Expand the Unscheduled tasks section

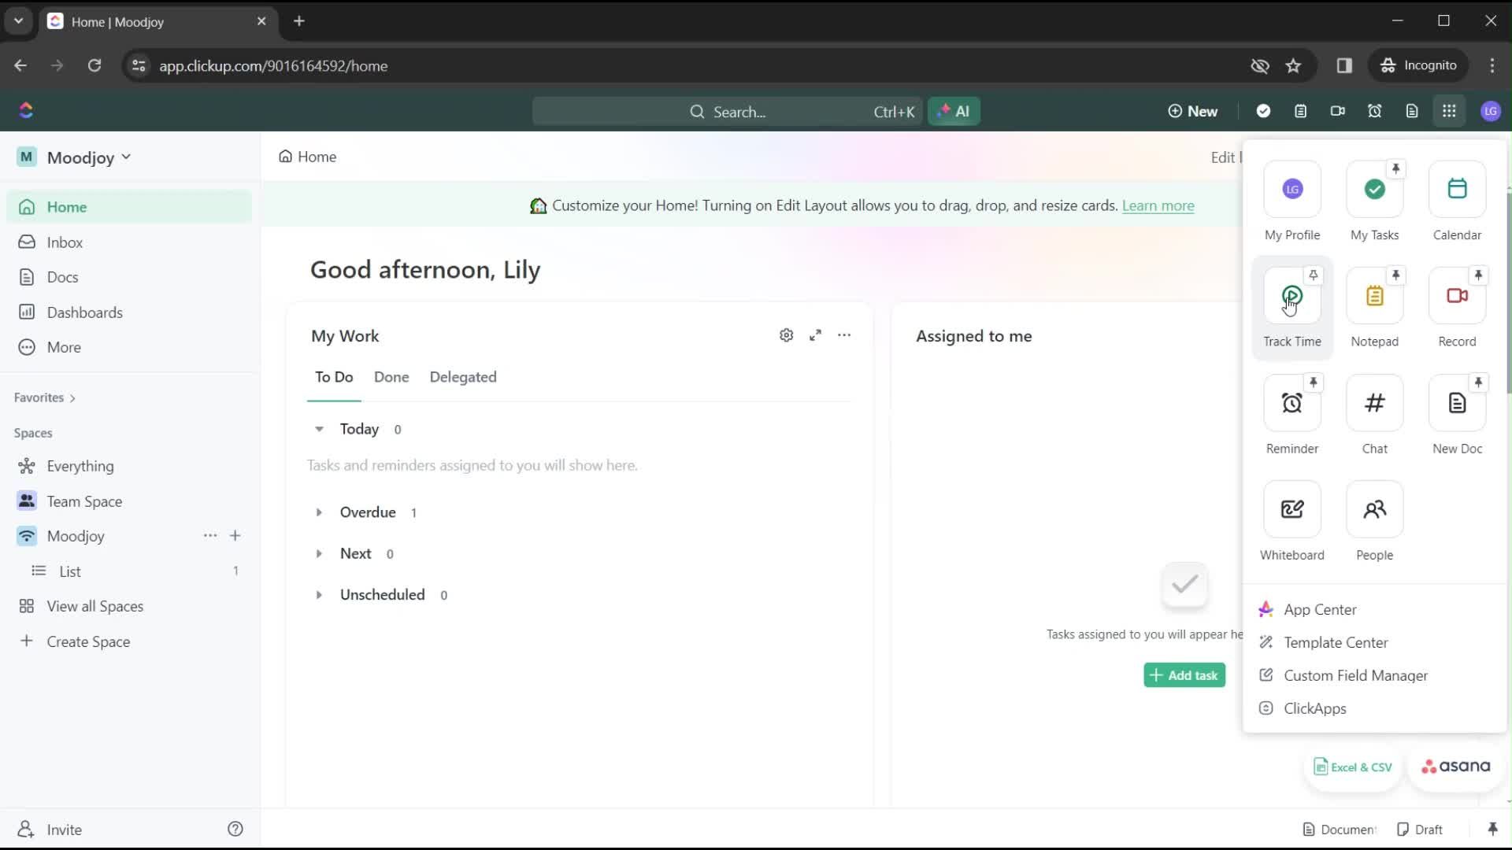319,595
